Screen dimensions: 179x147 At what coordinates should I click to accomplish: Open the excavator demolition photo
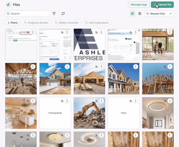89,113
